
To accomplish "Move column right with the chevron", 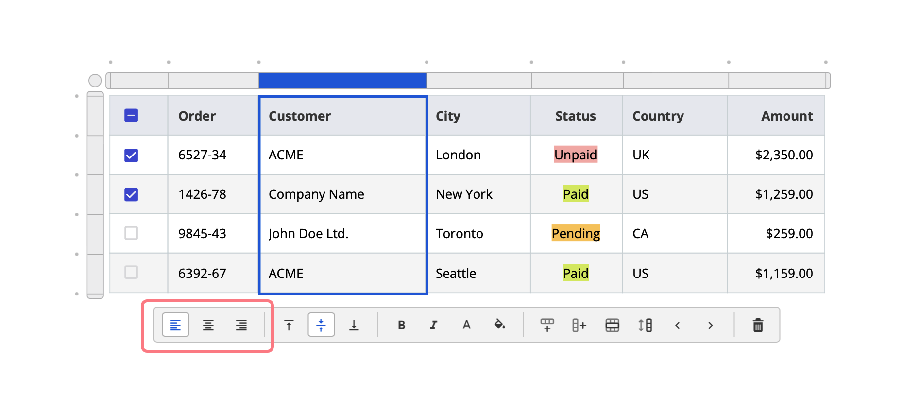I will (711, 325).
